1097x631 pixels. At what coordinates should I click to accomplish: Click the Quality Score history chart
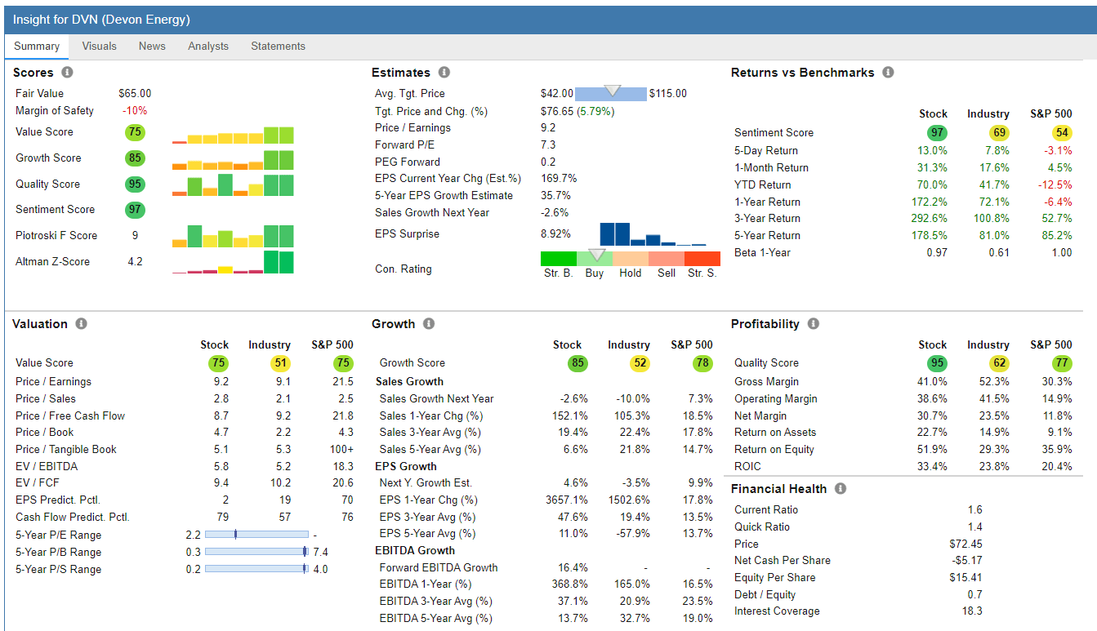233,186
